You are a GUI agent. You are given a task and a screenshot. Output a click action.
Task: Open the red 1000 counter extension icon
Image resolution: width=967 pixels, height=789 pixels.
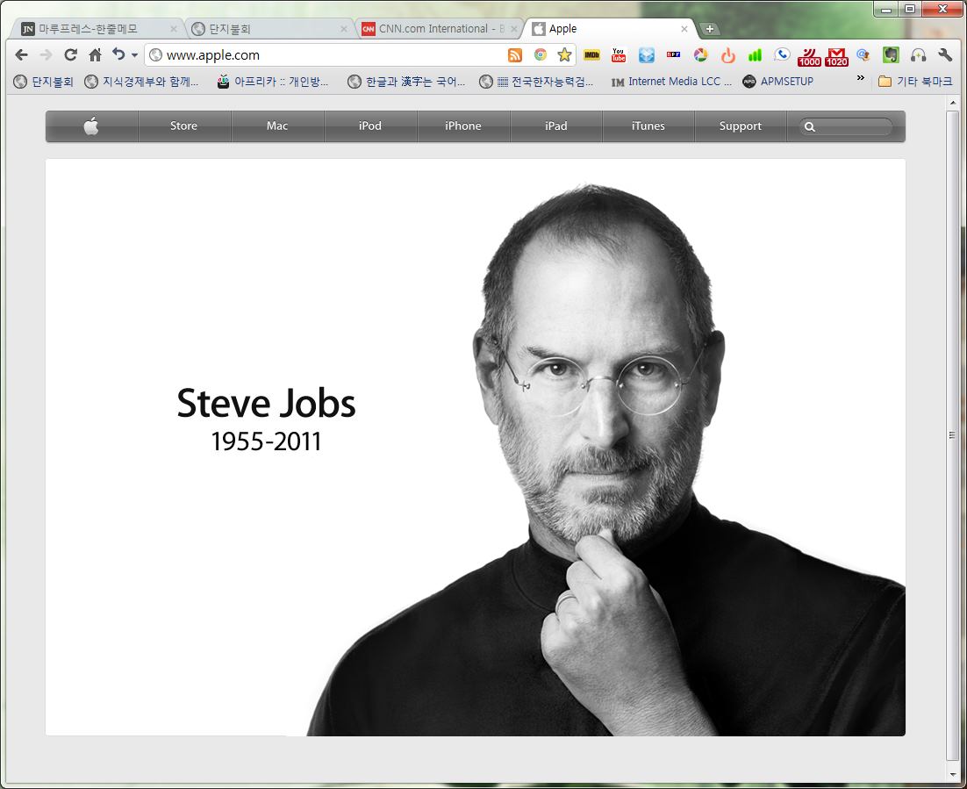pyautogui.click(x=809, y=57)
